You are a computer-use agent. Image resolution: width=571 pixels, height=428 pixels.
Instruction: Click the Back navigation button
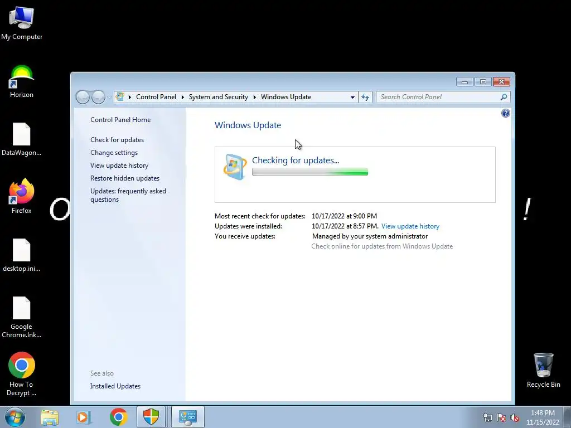83,97
